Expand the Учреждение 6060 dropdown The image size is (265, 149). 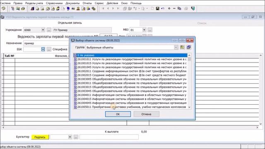coord(43,30)
